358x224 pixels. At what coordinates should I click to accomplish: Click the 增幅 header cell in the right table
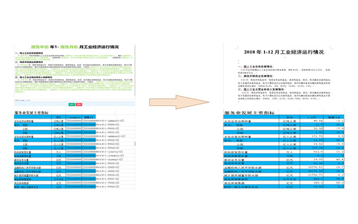[x=333, y=117]
